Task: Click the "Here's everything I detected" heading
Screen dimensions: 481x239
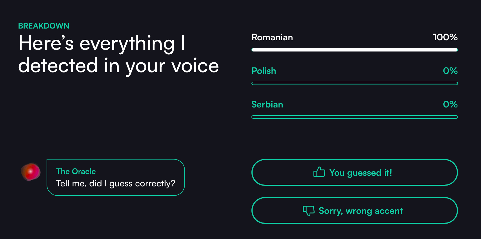Action: click(118, 54)
